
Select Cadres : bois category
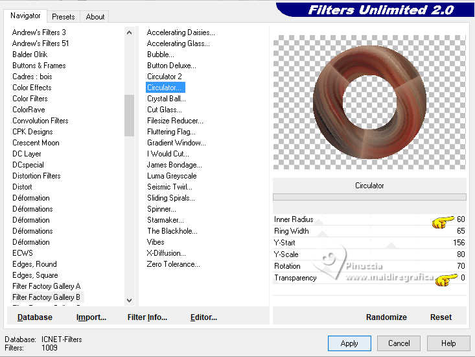click(x=32, y=77)
